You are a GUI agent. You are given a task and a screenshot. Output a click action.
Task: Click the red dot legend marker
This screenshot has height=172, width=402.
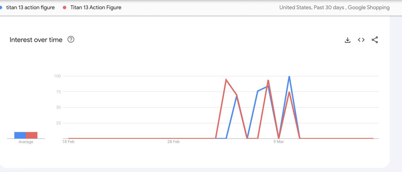[x=65, y=8]
